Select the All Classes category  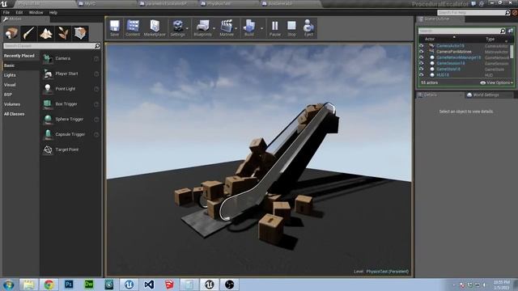point(15,114)
